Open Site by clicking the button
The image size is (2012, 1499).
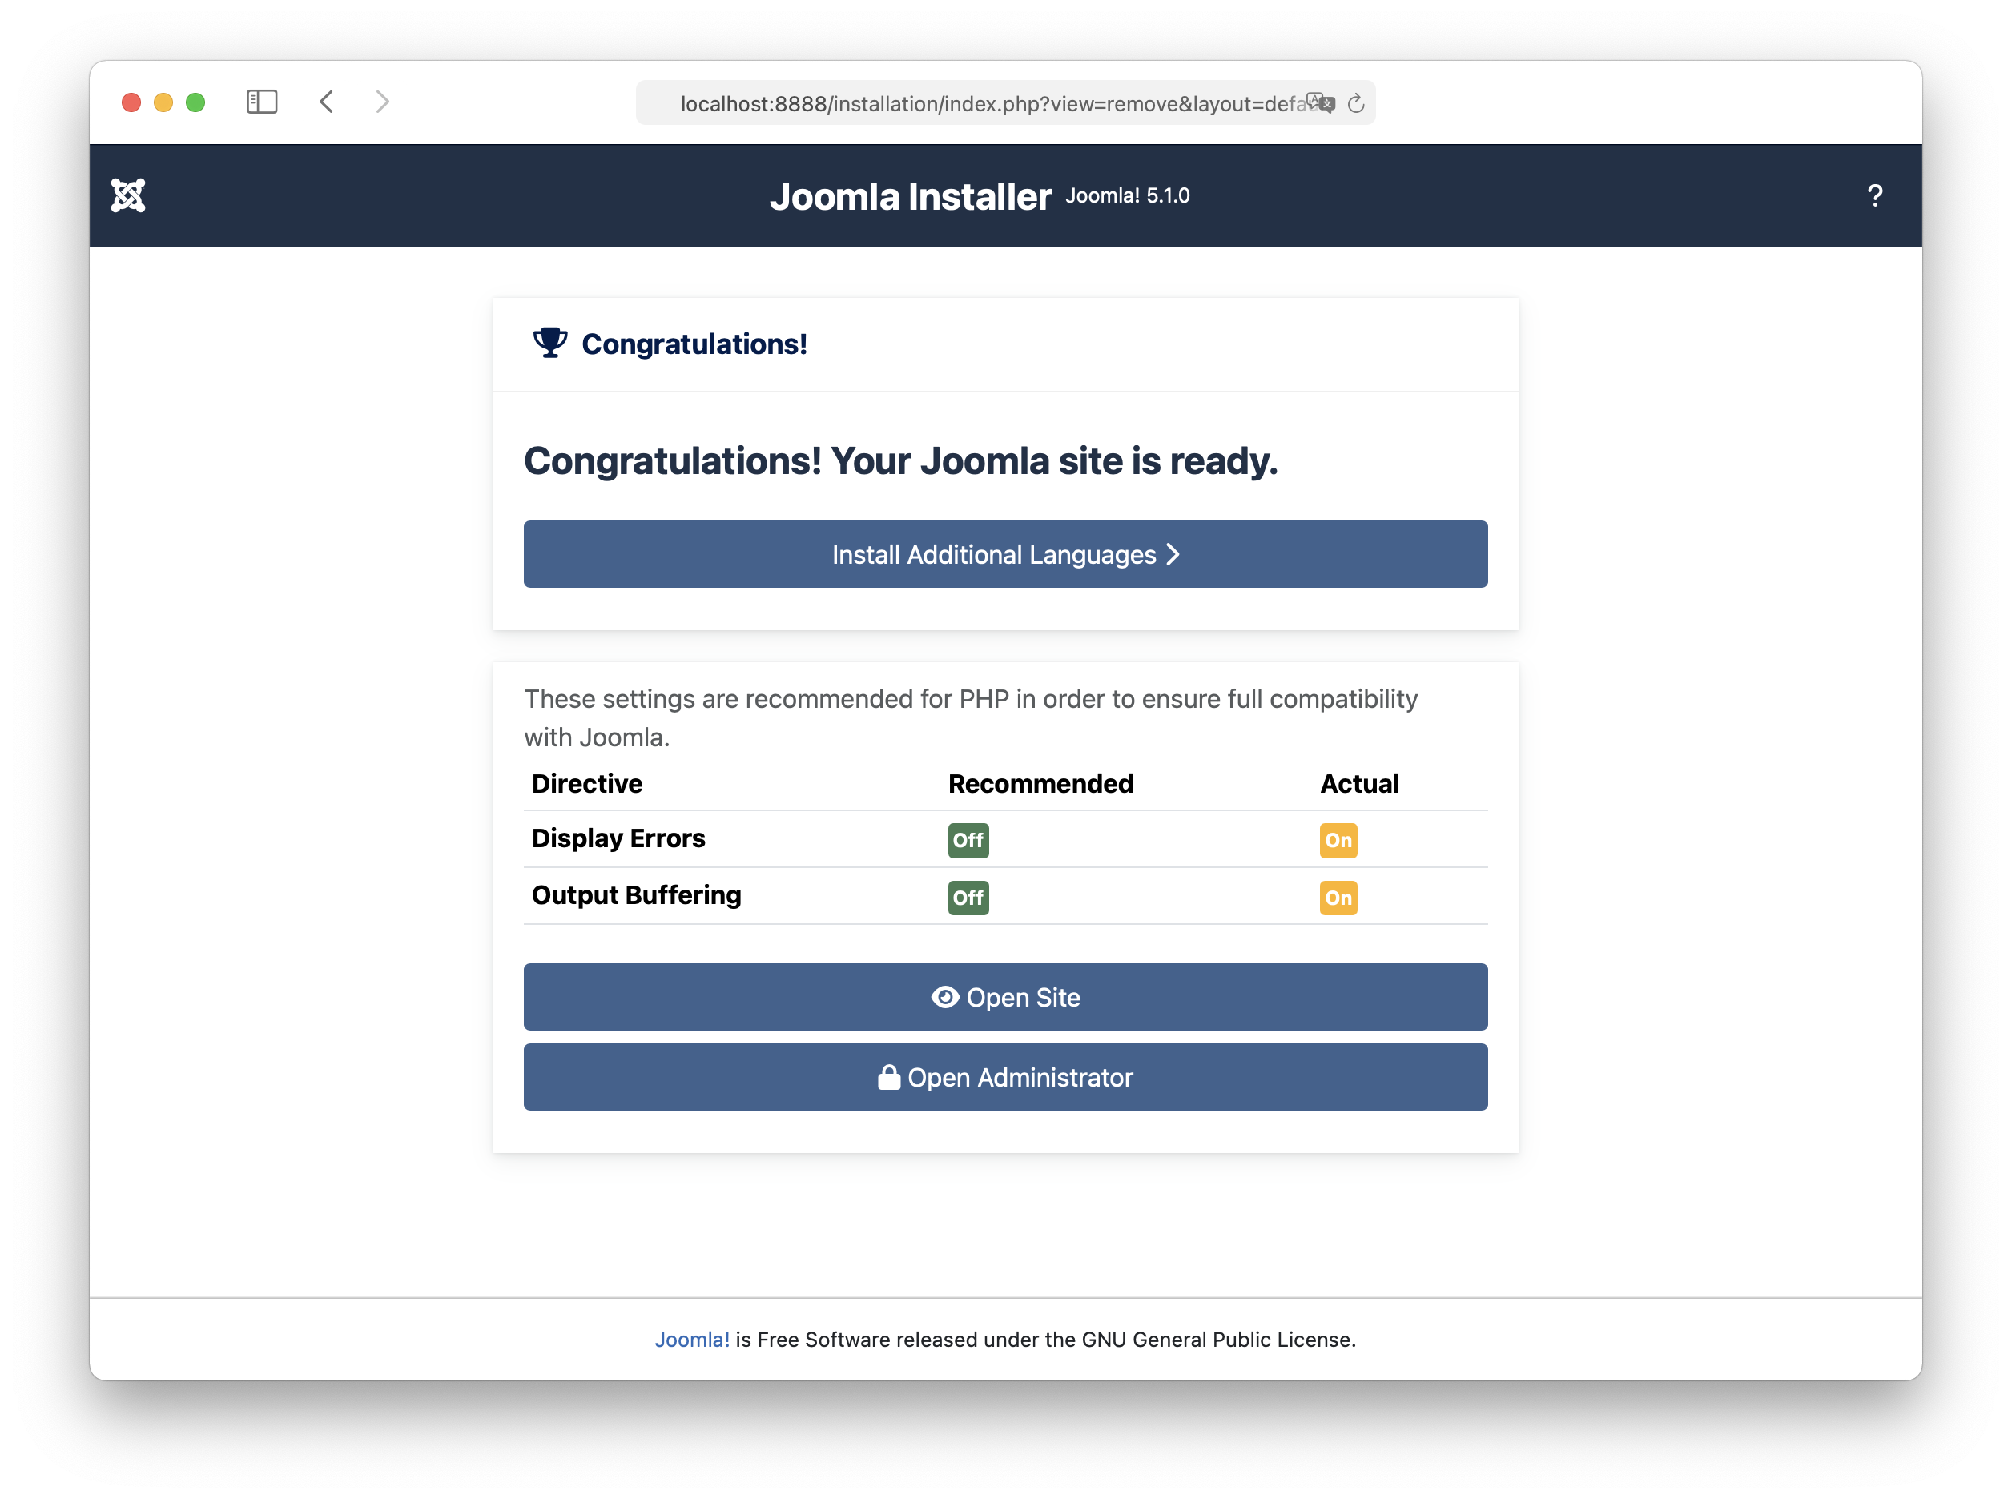point(1004,997)
